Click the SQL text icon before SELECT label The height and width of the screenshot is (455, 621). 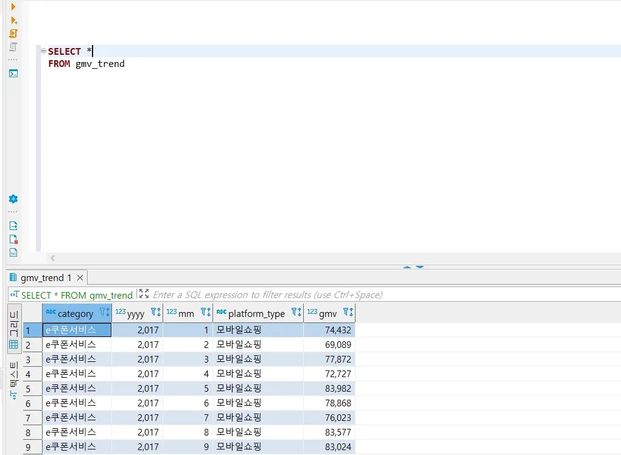[x=15, y=294]
